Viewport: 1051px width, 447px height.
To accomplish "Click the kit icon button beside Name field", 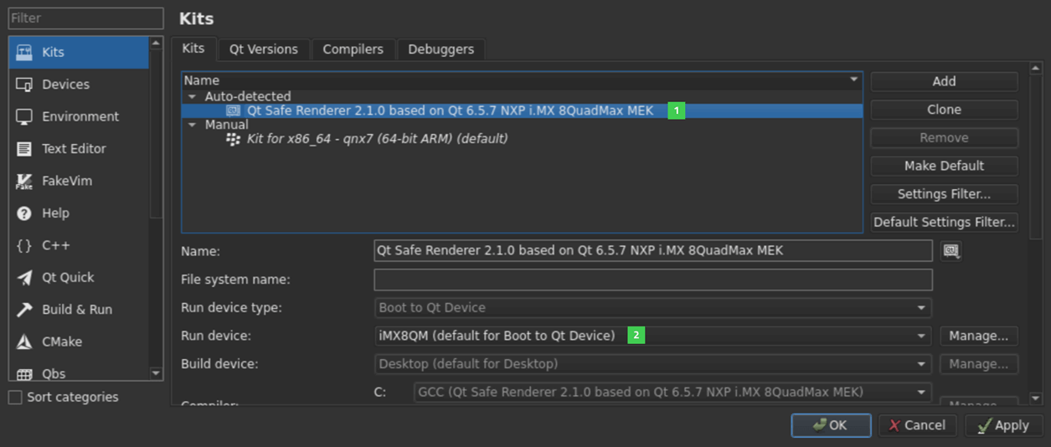I will click(951, 250).
